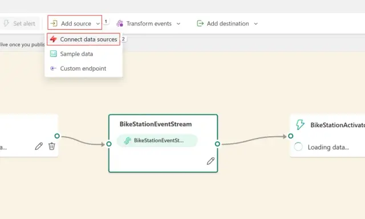The image size is (365, 219).
Task: Click the stream icon in the green pill
Action: coord(127,140)
